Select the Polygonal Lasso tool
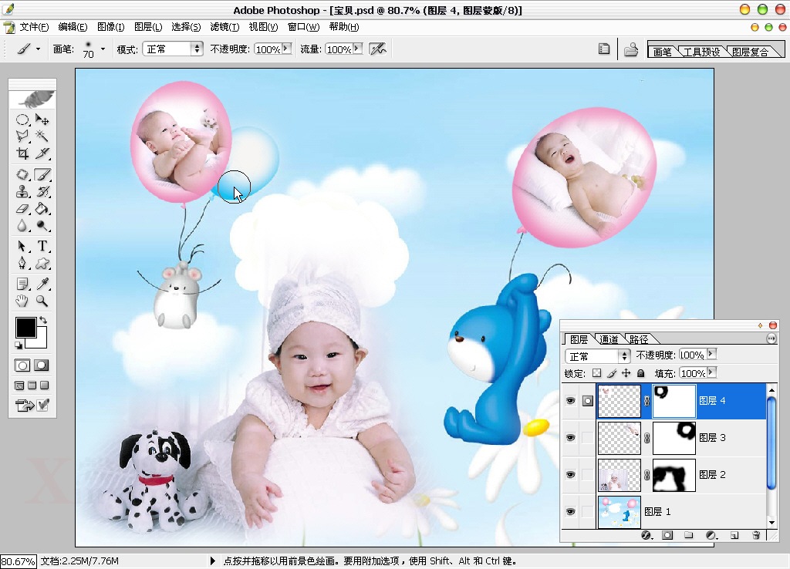The width and height of the screenshot is (790, 569). (x=22, y=136)
